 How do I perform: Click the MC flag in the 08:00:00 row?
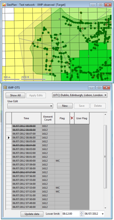click(x=58, y=161)
